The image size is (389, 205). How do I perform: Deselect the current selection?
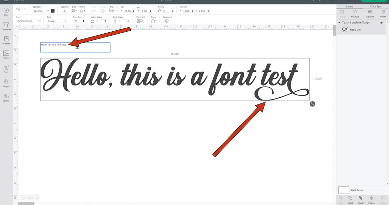tap(65, 11)
